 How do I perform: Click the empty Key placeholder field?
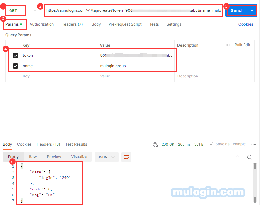[58, 76]
